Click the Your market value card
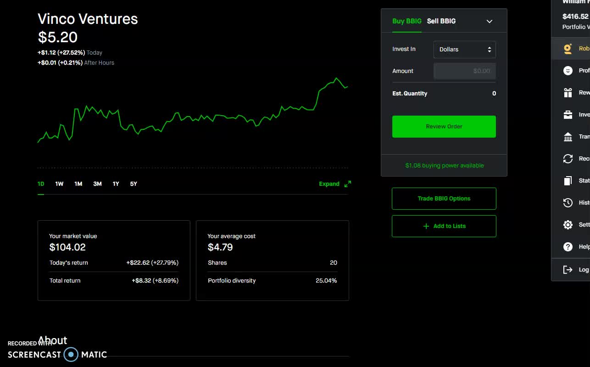Viewport: 590px width, 367px height. [114, 261]
